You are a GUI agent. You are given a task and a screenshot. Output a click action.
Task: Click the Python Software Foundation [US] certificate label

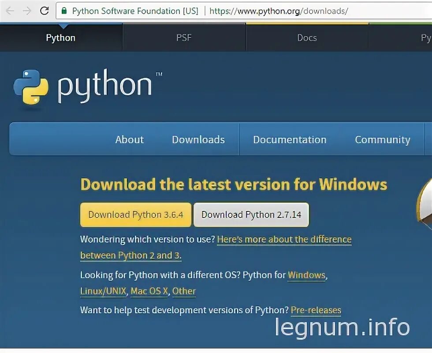pos(135,11)
